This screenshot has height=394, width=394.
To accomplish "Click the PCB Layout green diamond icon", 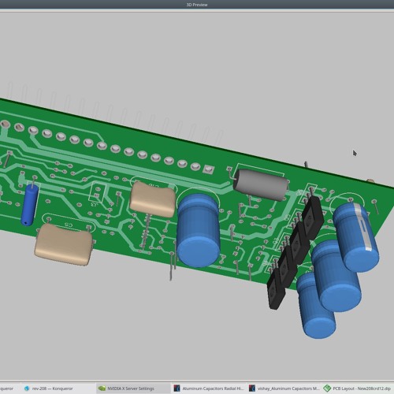I will 327,388.
